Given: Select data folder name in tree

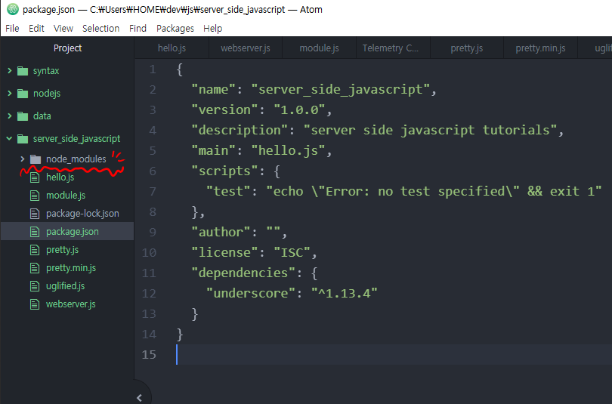Looking at the screenshot, I should click(x=42, y=116).
